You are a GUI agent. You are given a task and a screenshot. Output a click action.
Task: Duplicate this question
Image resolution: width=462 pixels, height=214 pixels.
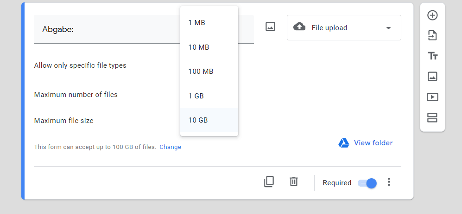(x=269, y=182)
